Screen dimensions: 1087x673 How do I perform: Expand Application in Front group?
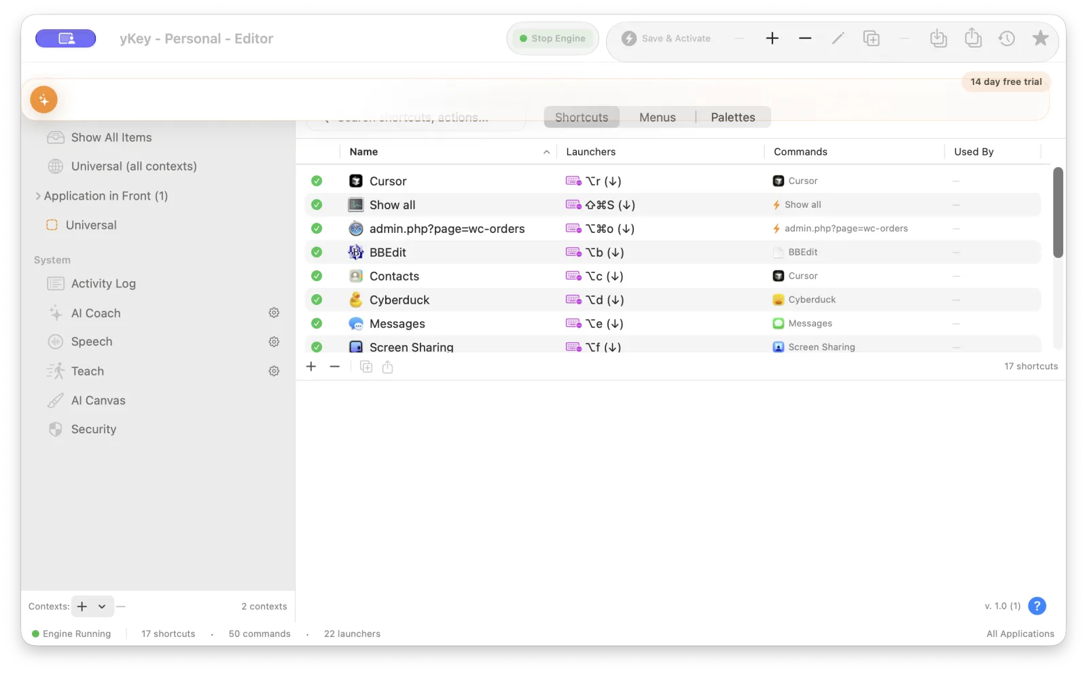pyautogui.click(x=38, y=196)
